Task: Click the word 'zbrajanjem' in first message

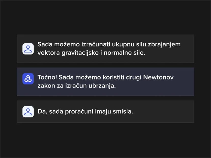Action: (x=164, y=45)
